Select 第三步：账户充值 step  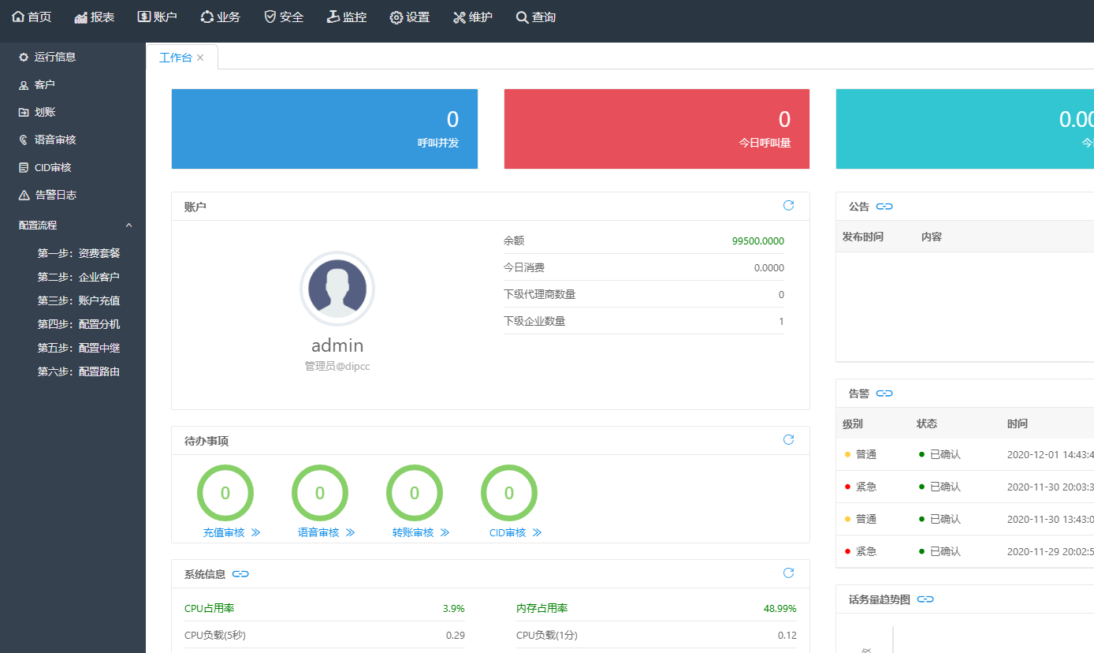coord(79,300)
